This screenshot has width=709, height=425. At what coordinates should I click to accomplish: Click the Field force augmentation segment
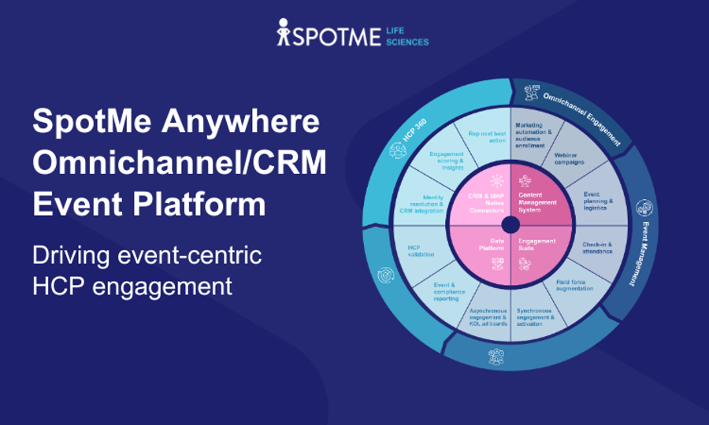tap(574, 285)
